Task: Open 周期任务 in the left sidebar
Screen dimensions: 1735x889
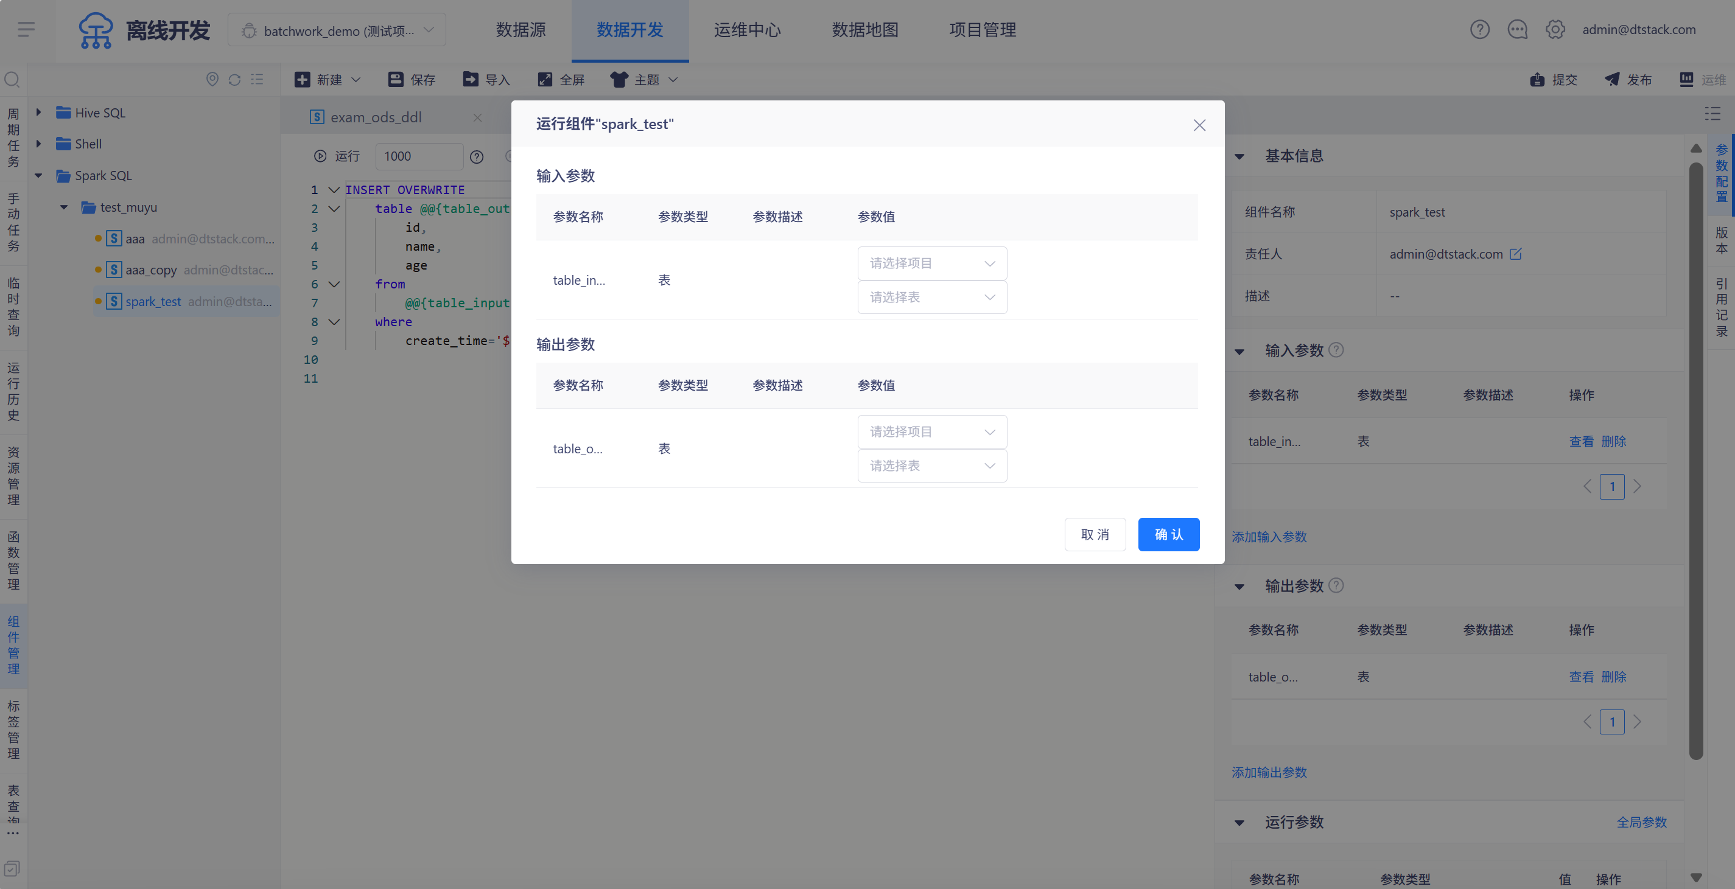Action: (13, 138)
